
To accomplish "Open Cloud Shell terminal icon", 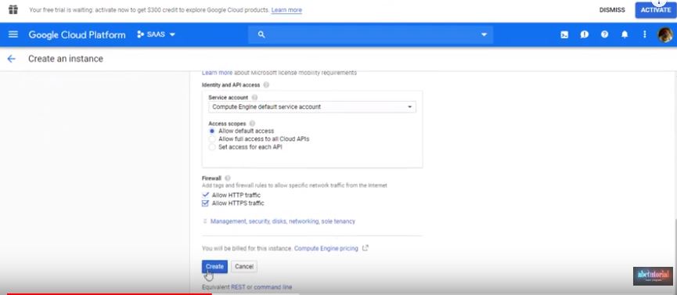I will click(564, 34).
